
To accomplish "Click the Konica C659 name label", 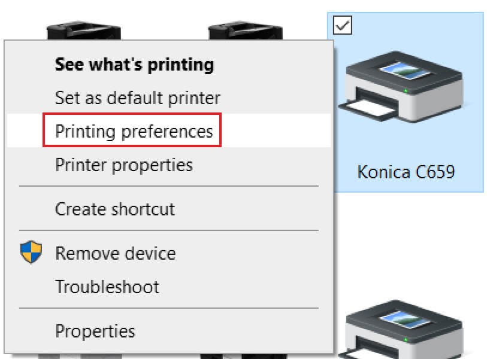I will pos(406,172).
